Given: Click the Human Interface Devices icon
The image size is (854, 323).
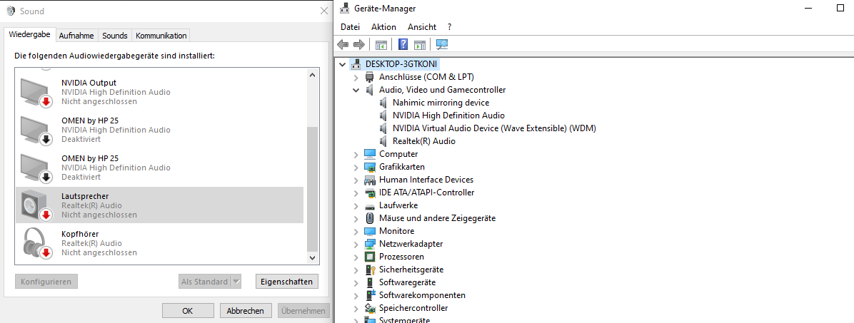Looking at the screenshot, I should [x=370, y=180].
